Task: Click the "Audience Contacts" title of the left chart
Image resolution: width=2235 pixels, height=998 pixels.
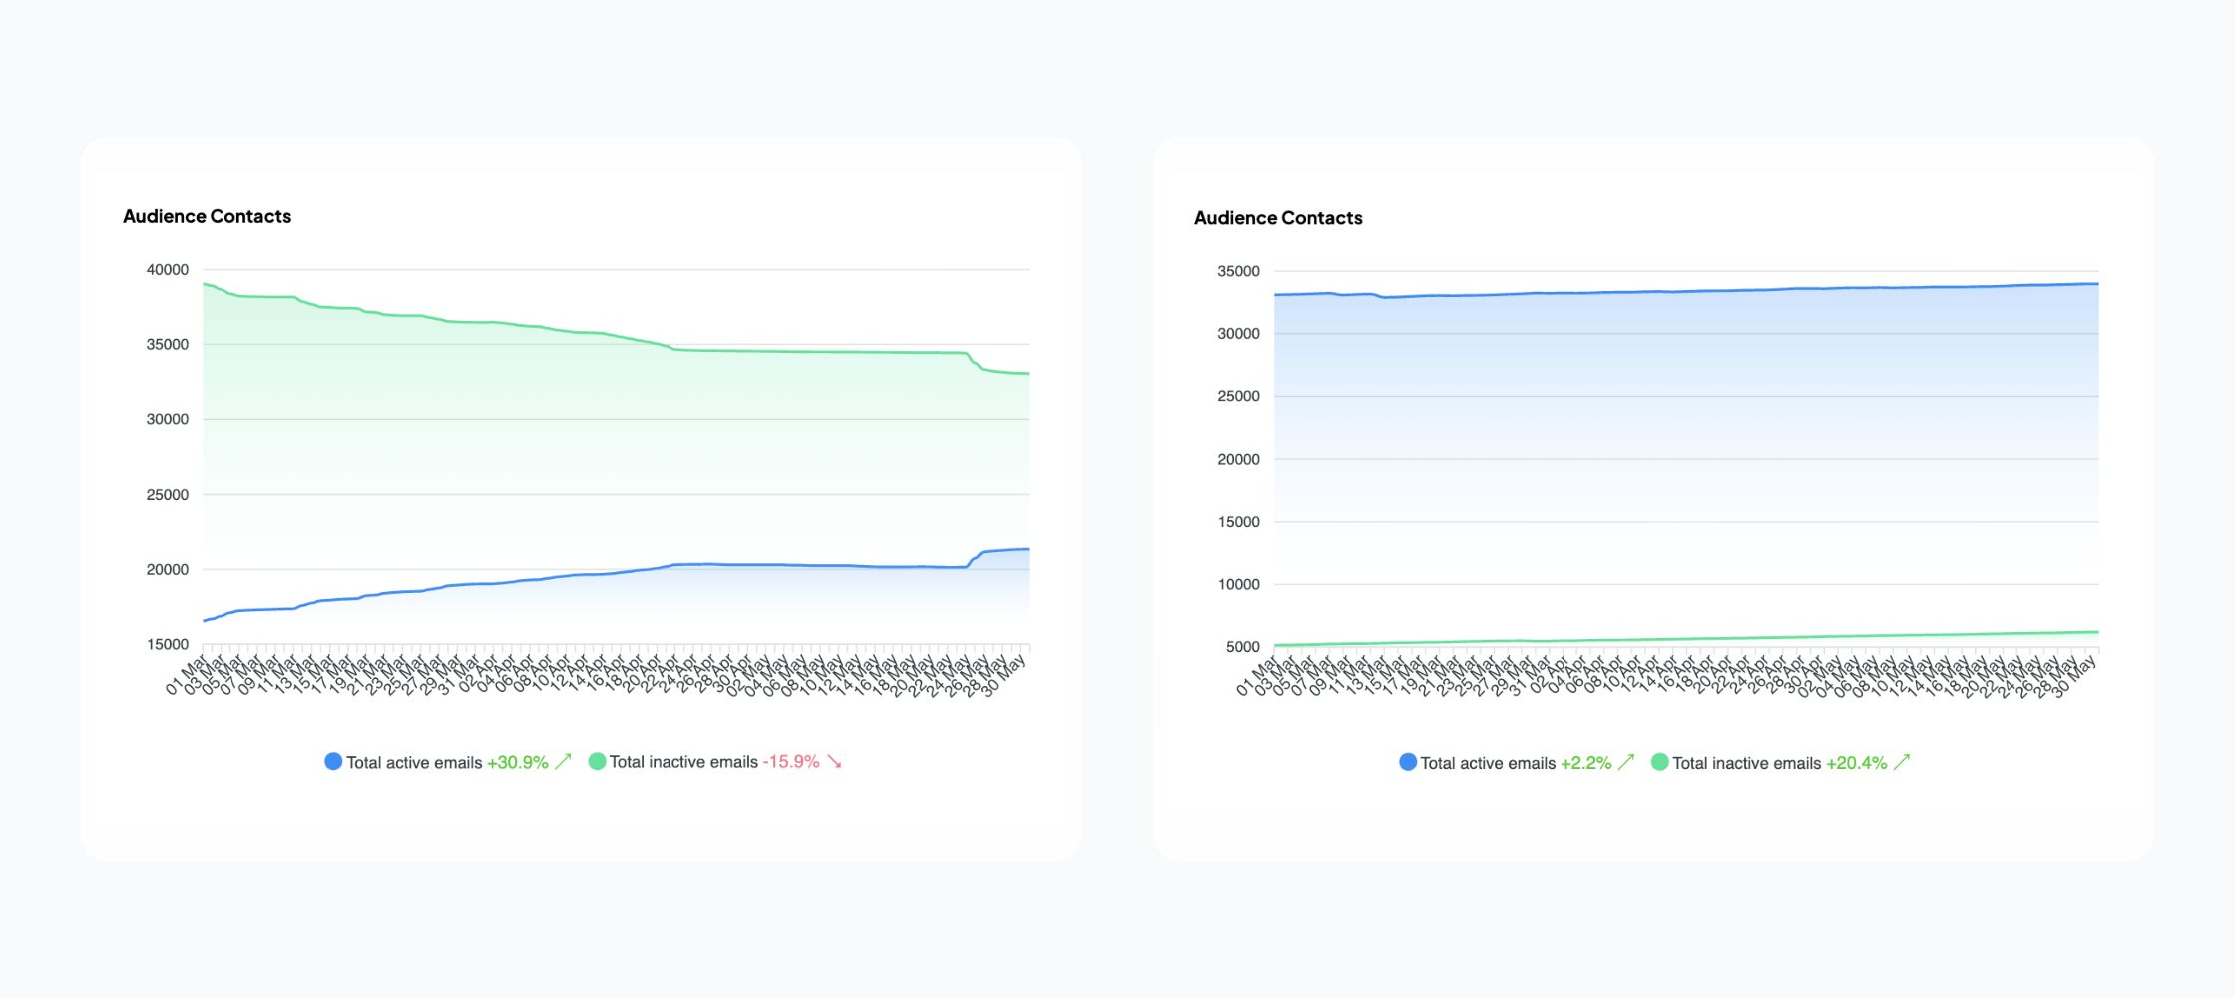Action: pos(208,216)
